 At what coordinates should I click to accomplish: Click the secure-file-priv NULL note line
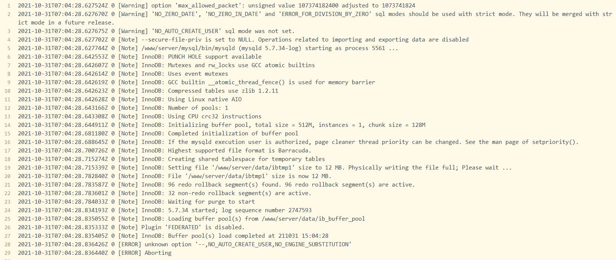243,40
